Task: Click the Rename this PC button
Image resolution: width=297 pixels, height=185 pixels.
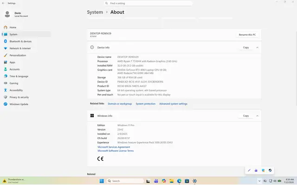Action: tap(247, 35)
